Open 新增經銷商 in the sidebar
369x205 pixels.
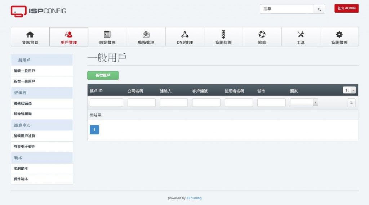42,114
